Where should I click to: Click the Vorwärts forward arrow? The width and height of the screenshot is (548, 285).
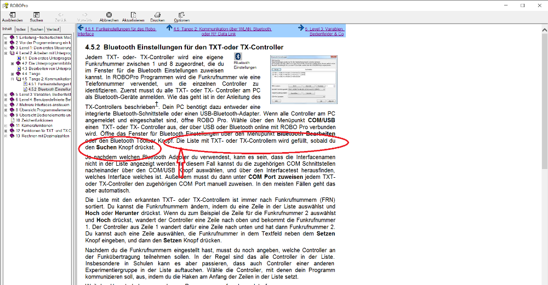84,15
